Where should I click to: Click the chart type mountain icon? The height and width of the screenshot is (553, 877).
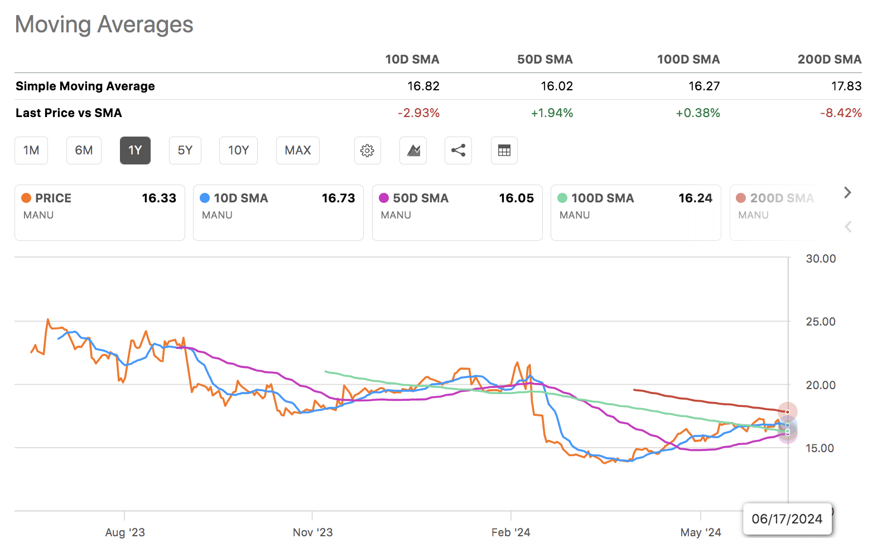413,151
